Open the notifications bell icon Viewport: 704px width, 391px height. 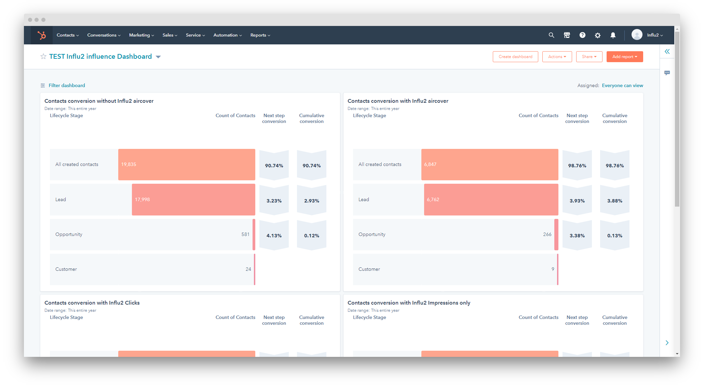point(613,35)
